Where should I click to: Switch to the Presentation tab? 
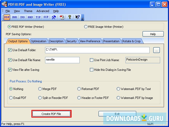click(111, 41)
